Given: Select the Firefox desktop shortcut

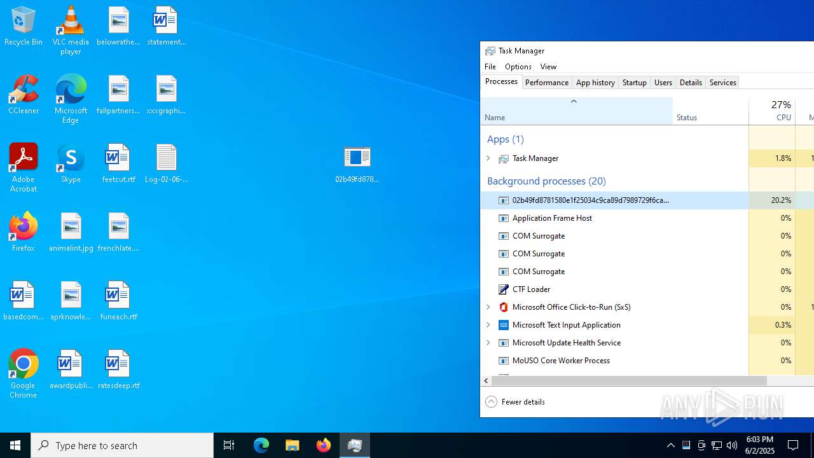Looking at the screenshot, I should [24, 232].
